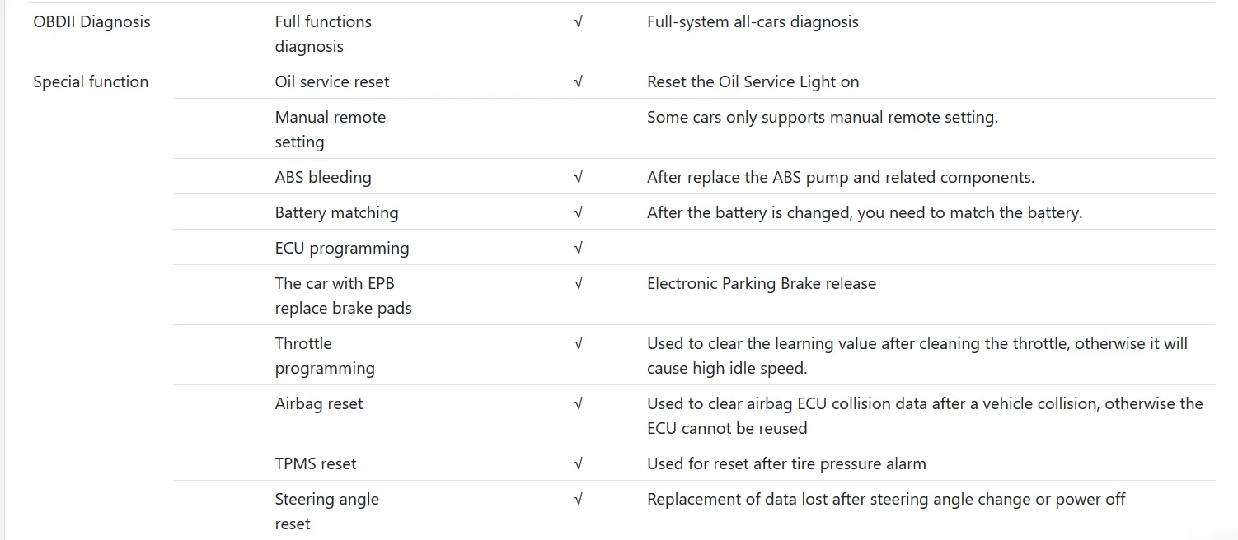This screenshot has width=1238, height=540.
Task: Click the Full functions diagnosis checkmark
Action: tap(578, 21)
